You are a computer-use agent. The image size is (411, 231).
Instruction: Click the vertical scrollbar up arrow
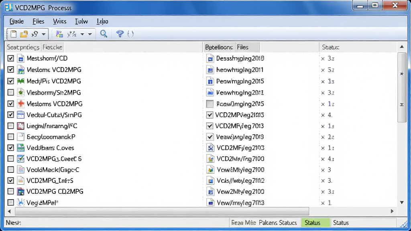click(x=402, y=47)
